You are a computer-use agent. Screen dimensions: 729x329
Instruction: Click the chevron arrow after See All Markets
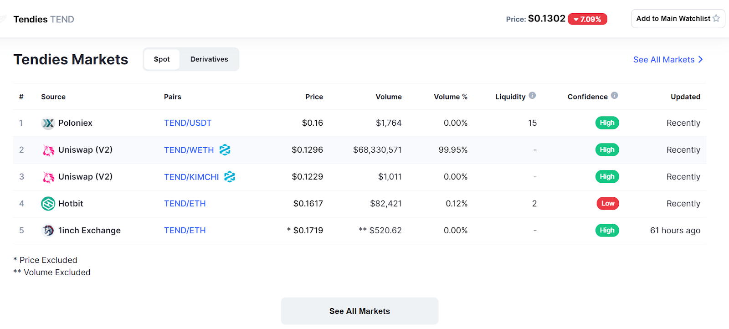(x=700, y=60)
